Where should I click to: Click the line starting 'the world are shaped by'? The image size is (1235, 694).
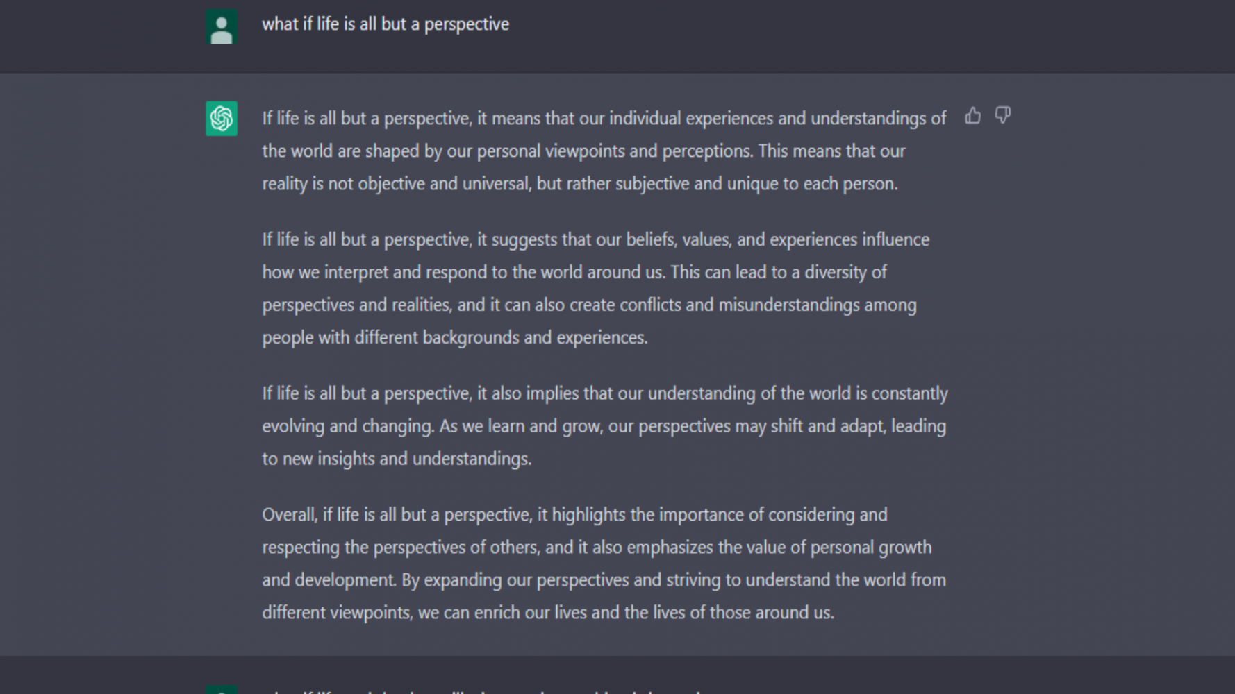pos(583,151)
